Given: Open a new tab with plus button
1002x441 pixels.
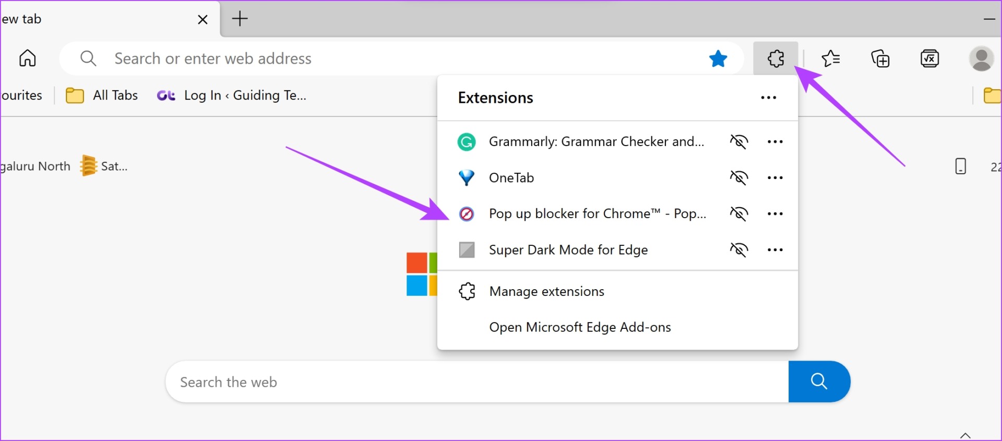Looking at the screenshot, I should coord(240,19).
